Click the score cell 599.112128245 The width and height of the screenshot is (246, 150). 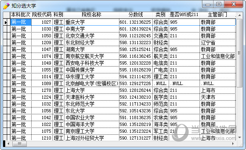[x=136, y=36]
